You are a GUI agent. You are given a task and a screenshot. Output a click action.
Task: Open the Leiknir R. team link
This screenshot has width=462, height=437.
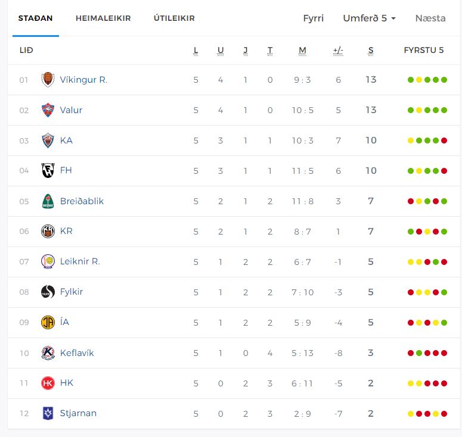80,261
